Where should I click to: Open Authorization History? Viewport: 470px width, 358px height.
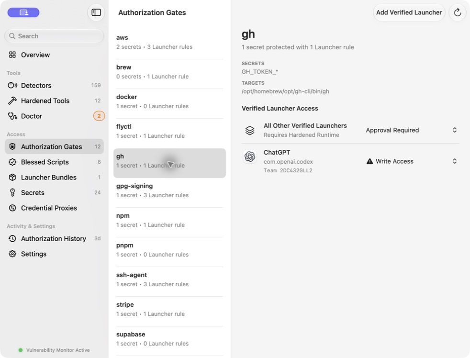(x=54, y=238)
